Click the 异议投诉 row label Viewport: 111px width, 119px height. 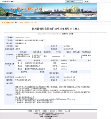tap(10, 95)
